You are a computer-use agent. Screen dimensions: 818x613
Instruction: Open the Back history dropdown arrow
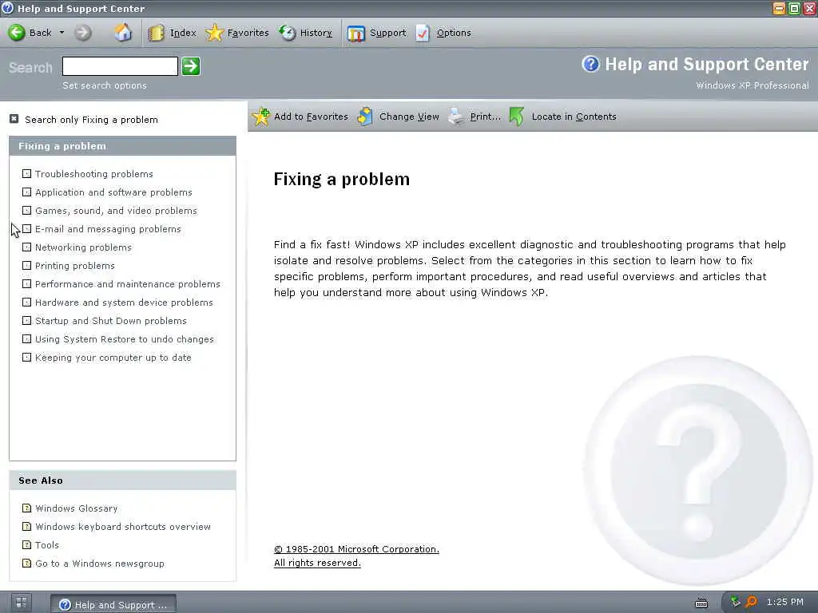point(62,32)
